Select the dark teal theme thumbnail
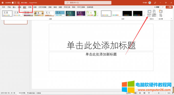174x95 pixels. 70,13
